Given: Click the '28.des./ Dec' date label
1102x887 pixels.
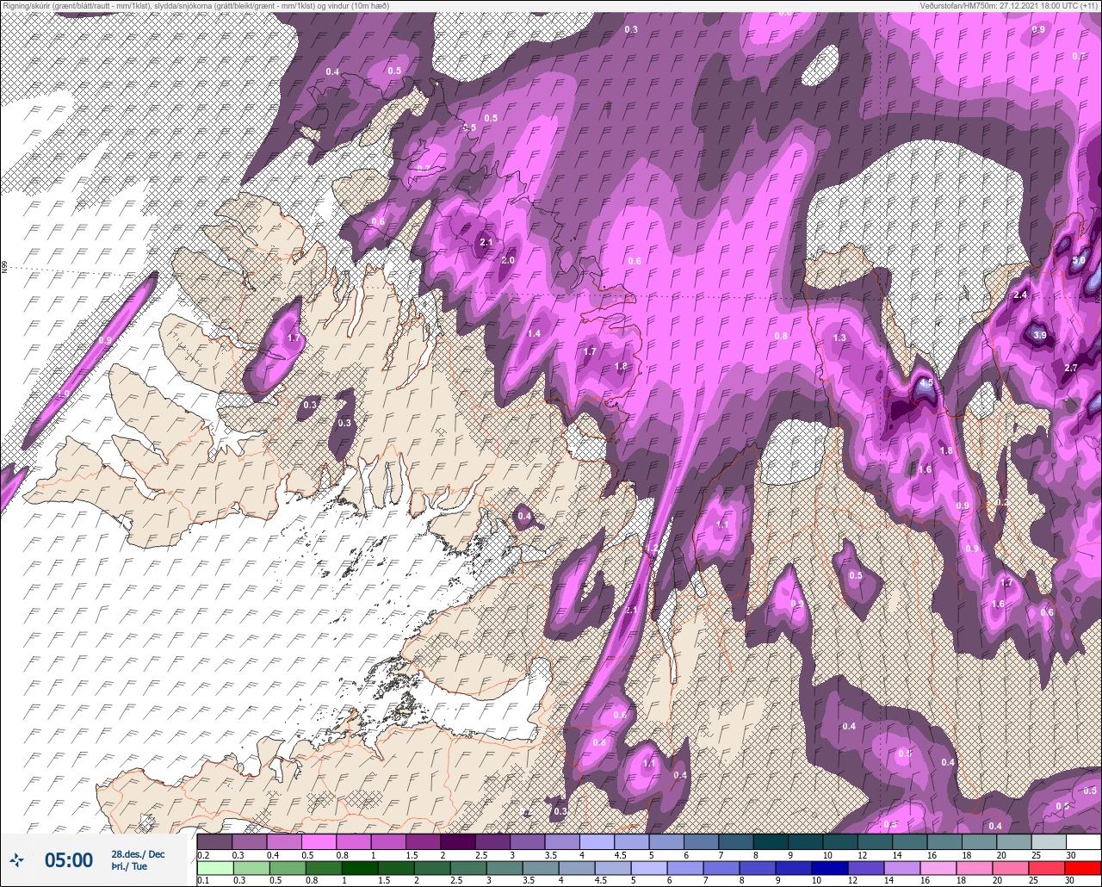Looking at the screenshot, I should pyautogui.click(x=138, y=853).
